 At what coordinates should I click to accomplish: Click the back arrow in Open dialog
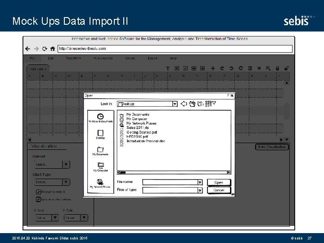(x=184, y=103)
